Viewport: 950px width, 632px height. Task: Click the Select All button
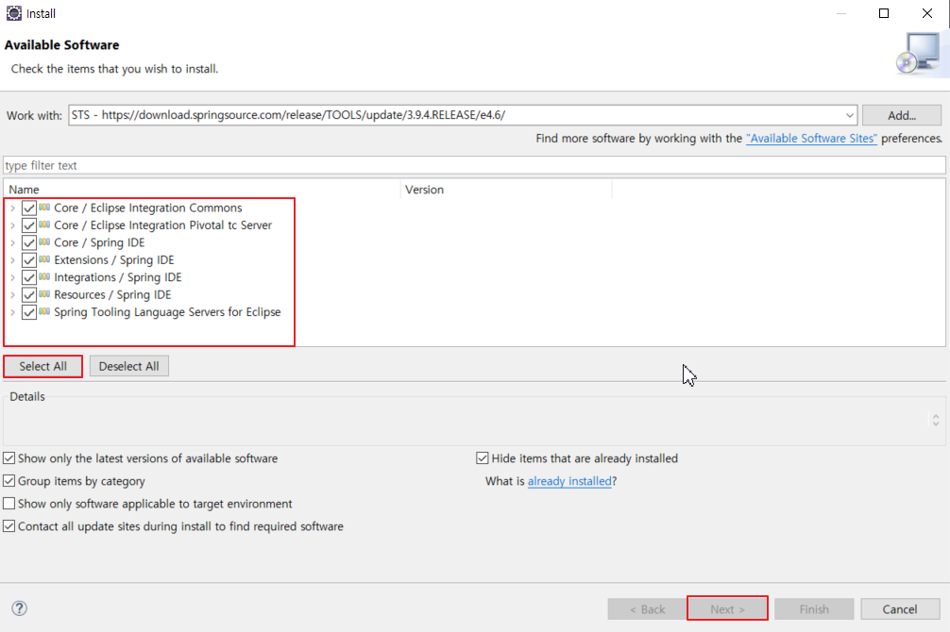(43, 366)
